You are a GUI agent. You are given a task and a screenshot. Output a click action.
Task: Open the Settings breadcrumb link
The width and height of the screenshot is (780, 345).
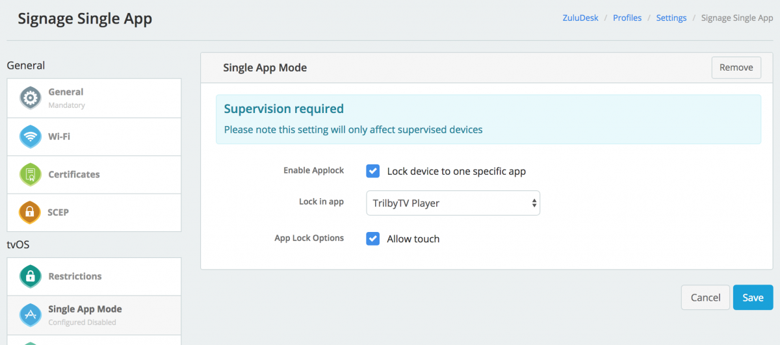coord(671,18)
